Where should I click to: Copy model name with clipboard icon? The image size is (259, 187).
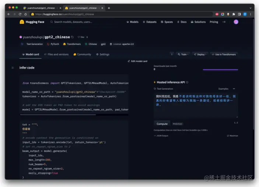pyautogui.click(x=72, y=37)
